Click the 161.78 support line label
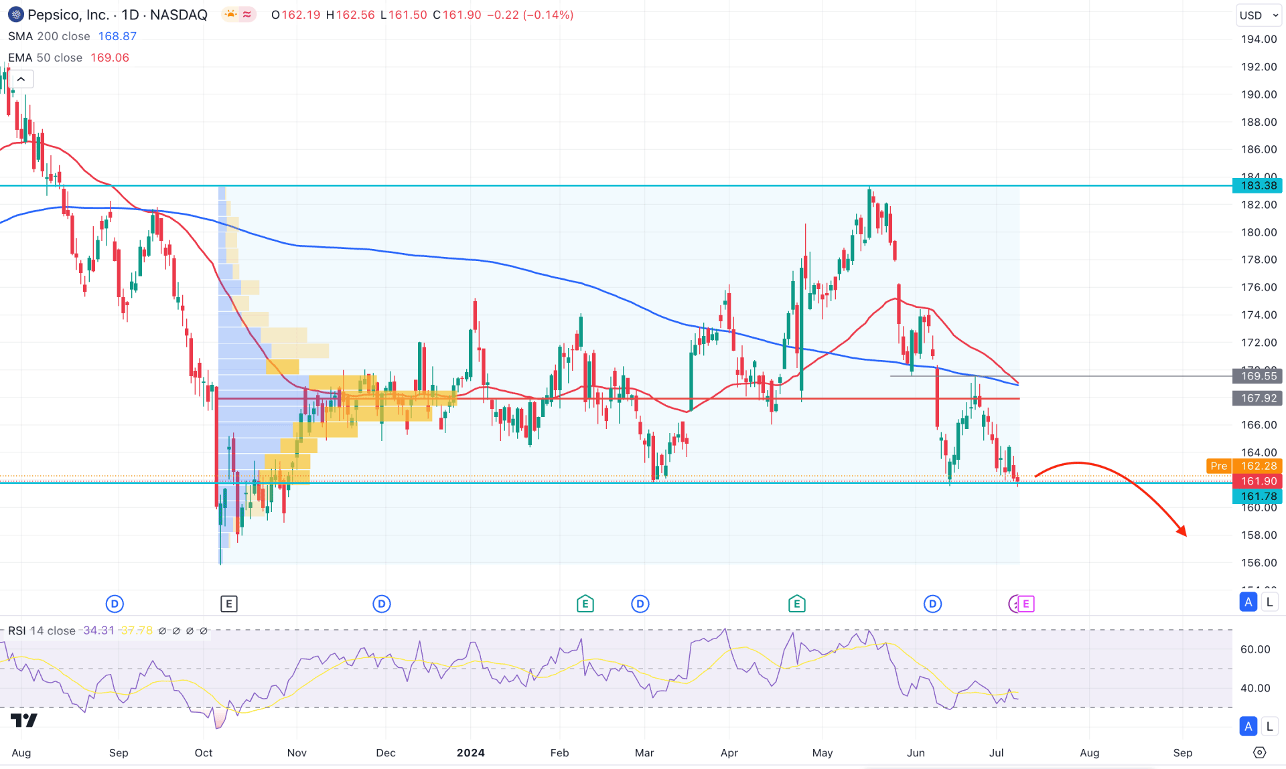This screenshot has height=769, width=1286. 1259,497
